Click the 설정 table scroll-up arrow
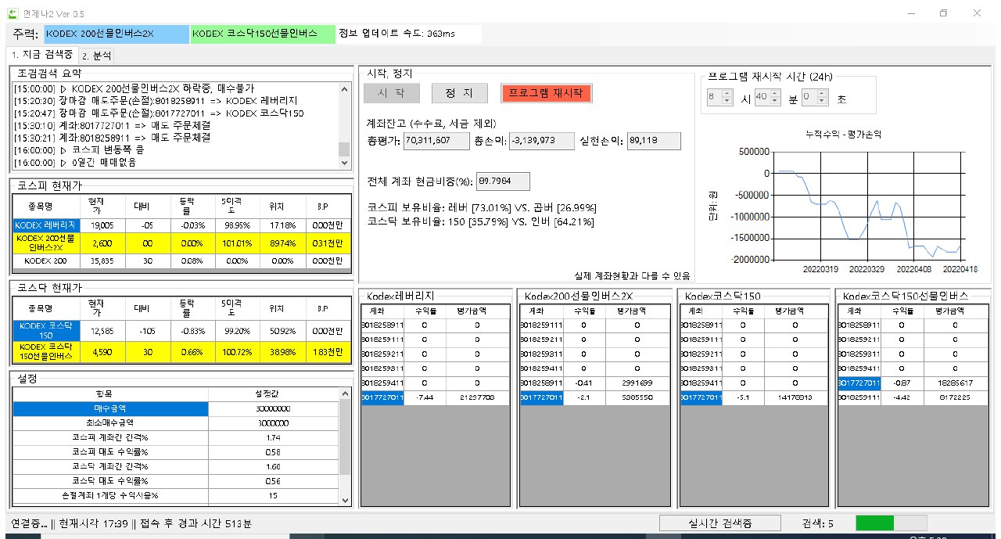 pyautogui.click(x=344, y=393)
